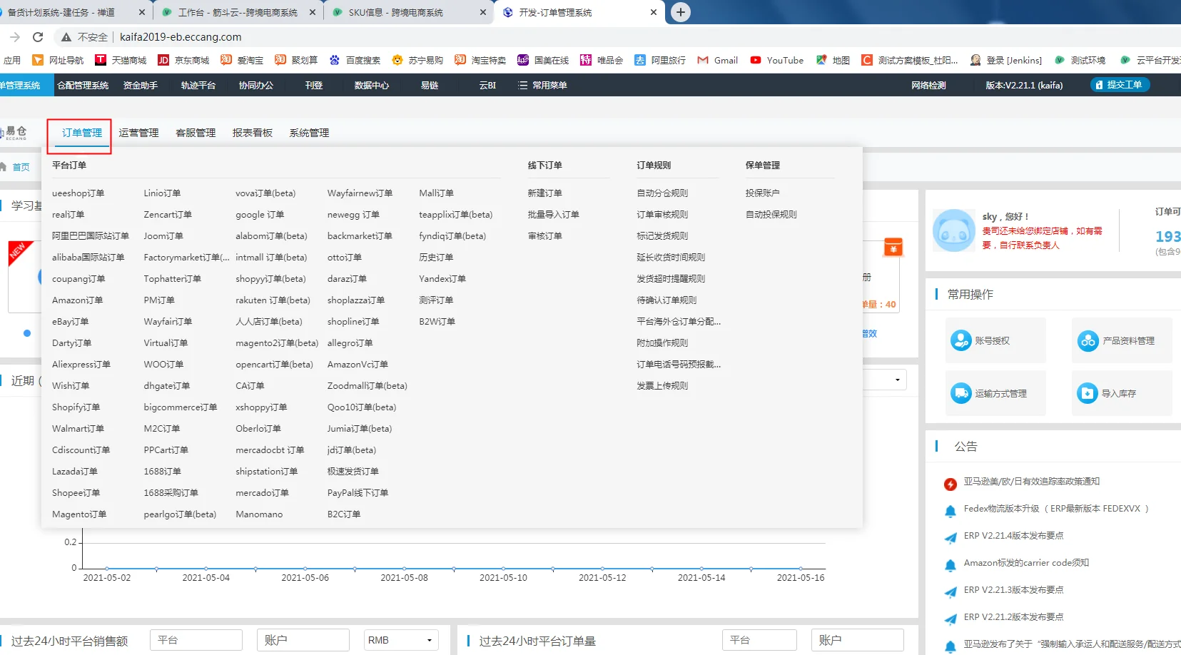Viewport: 1181px width, 655px height.
Task: Select the 运营管理 tab
Action: coord(138,133)
